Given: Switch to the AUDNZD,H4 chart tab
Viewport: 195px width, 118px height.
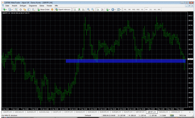Looking at the screenshot, I should pyautogui.click(x=31, y=112).
